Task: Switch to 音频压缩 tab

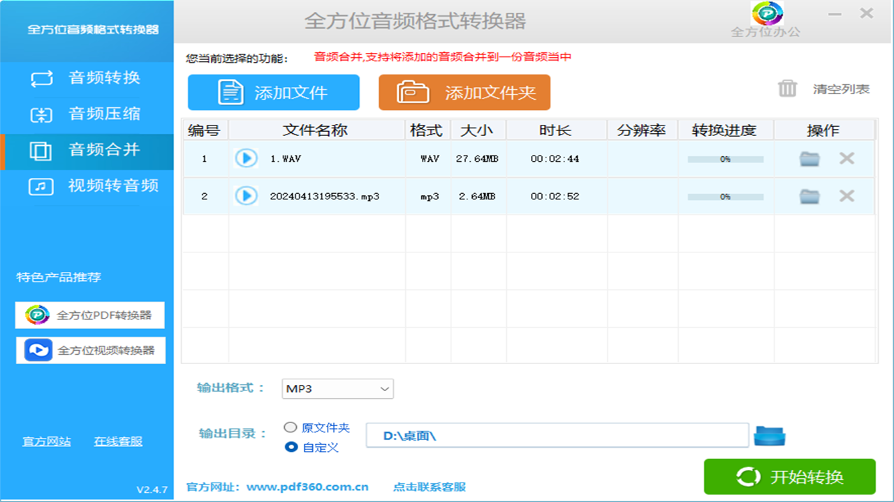Action: [x=87, y=114]
